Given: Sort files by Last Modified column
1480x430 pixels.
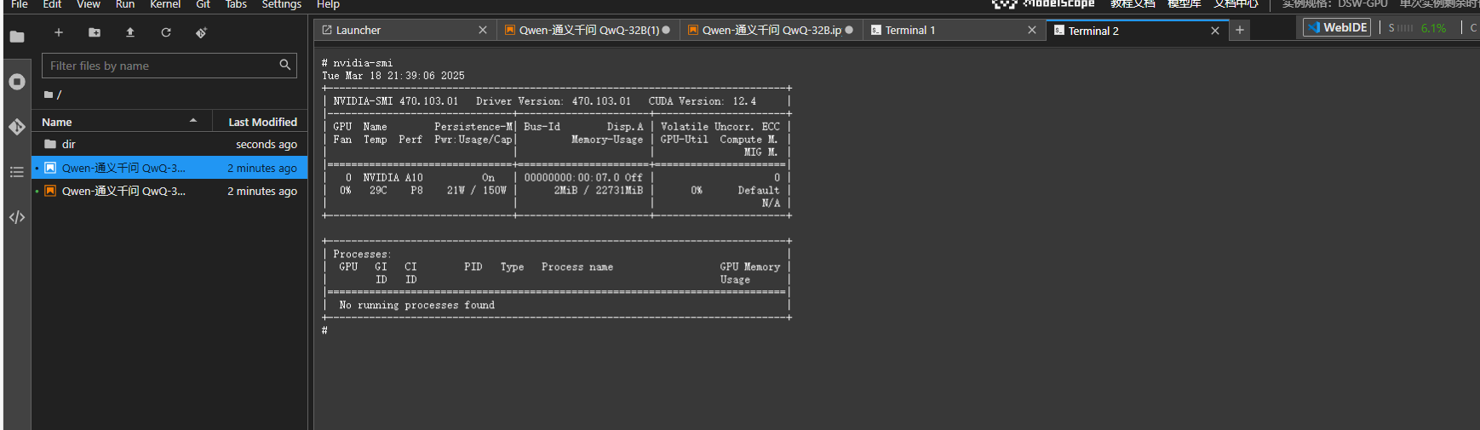Looking at the screenshot, I should [262, 122].
